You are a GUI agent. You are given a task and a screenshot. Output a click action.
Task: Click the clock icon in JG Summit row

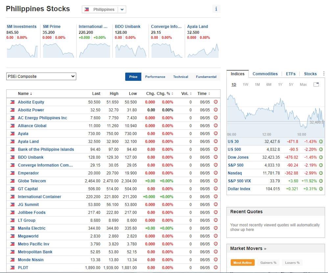coord(216,204)
